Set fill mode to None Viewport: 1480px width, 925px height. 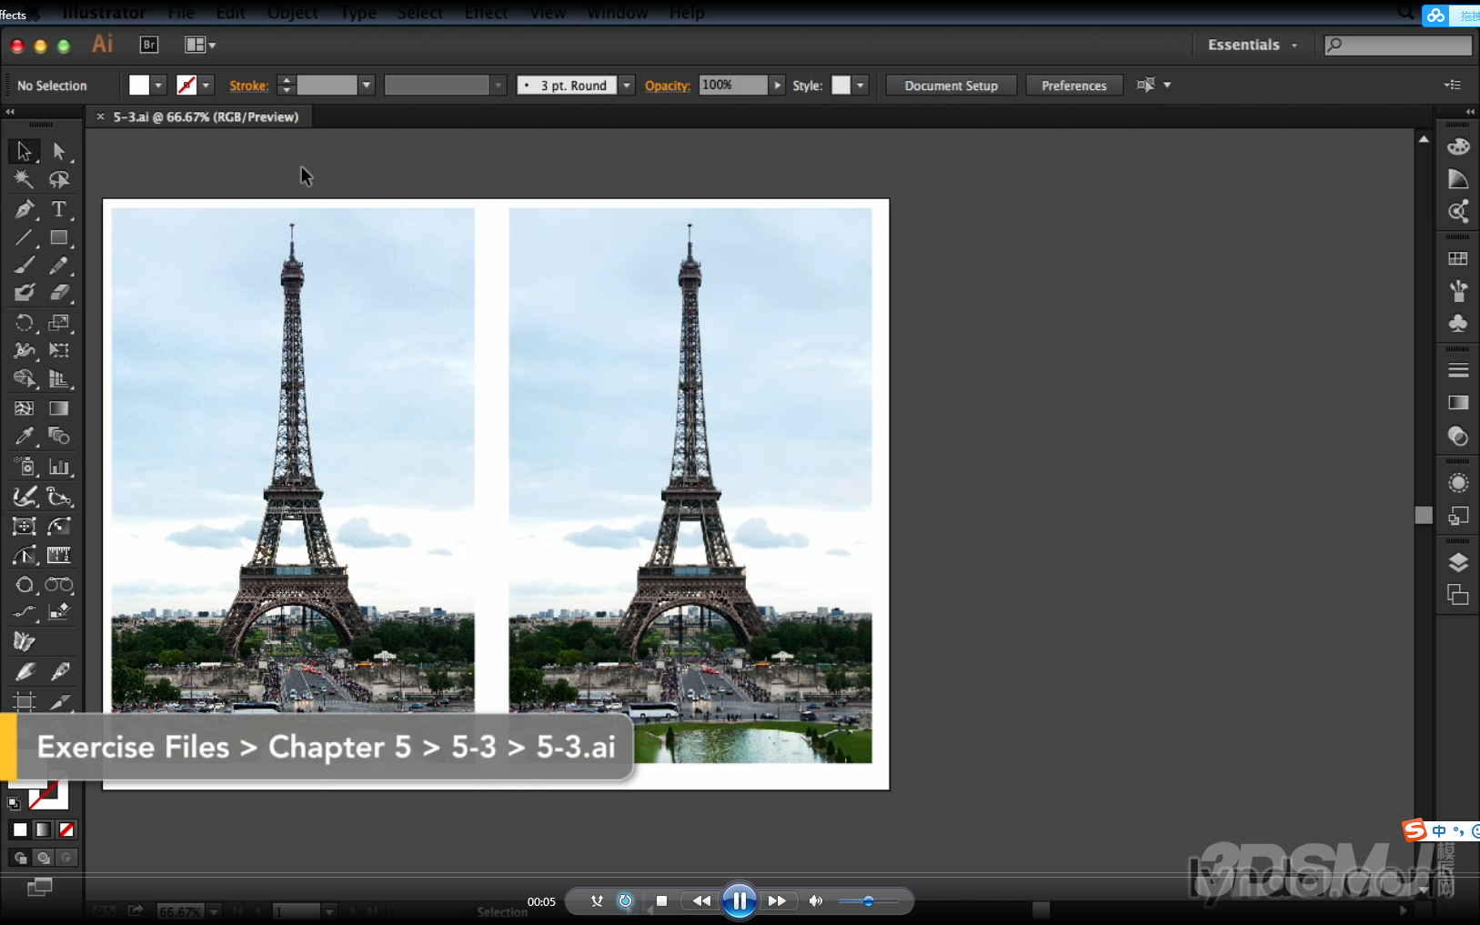(x=66, y=829)
